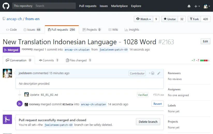The image size is (213, 134).
Task: Add a reaction with smiley icon
Action: point(151,73)
